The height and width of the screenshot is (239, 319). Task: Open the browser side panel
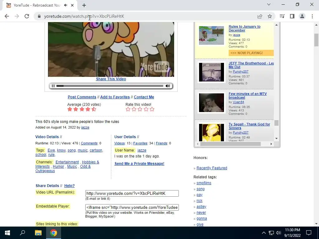click(292, 16)
